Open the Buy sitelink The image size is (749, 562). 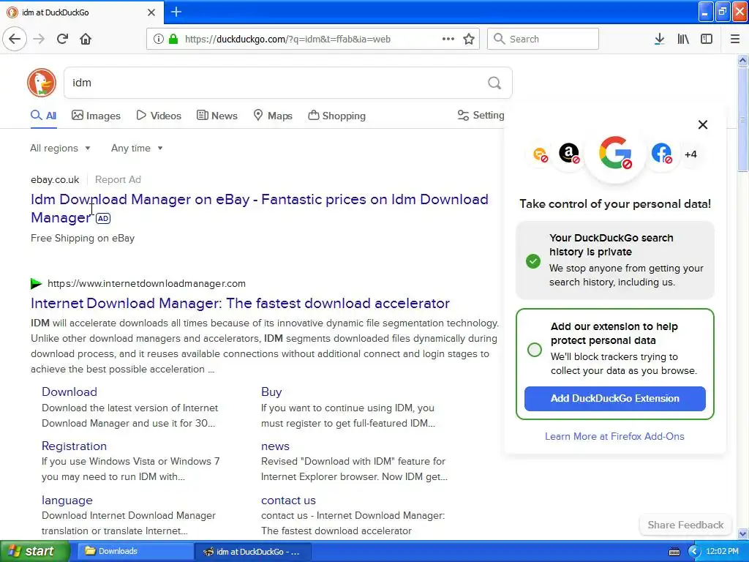tap(271, 392)
